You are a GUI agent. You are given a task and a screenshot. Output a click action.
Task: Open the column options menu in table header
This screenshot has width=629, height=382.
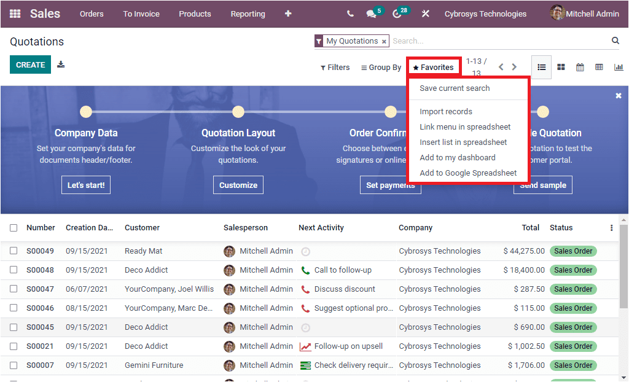[611, 227]
